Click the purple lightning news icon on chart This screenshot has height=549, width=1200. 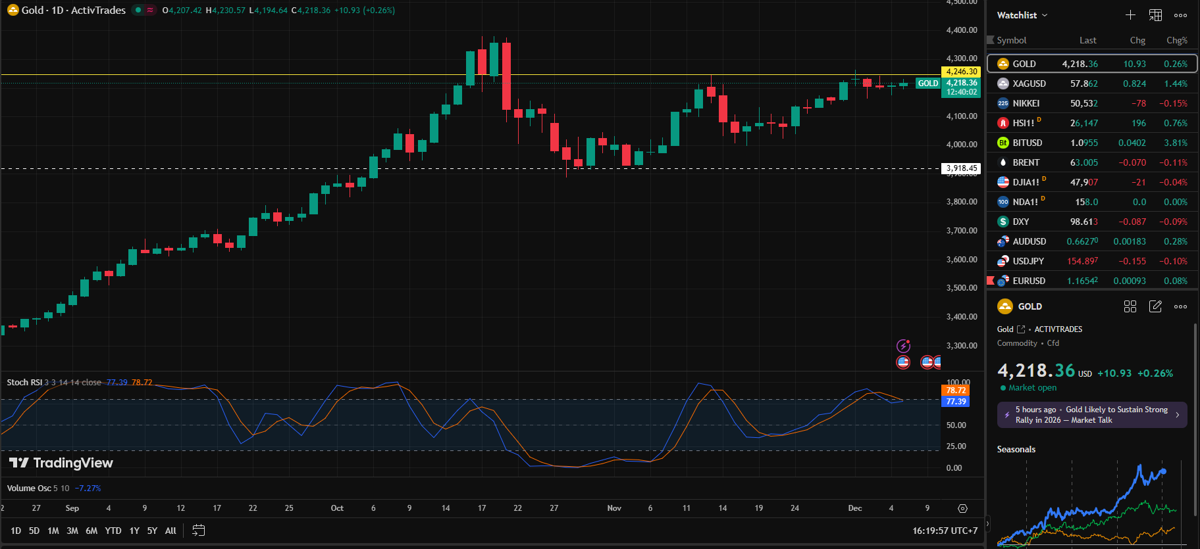[903, 346]
